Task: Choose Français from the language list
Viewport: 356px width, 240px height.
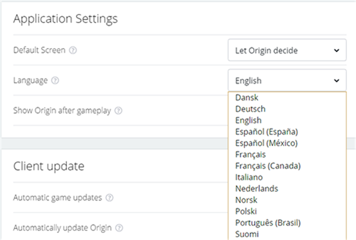Action: tap(251, 154)
